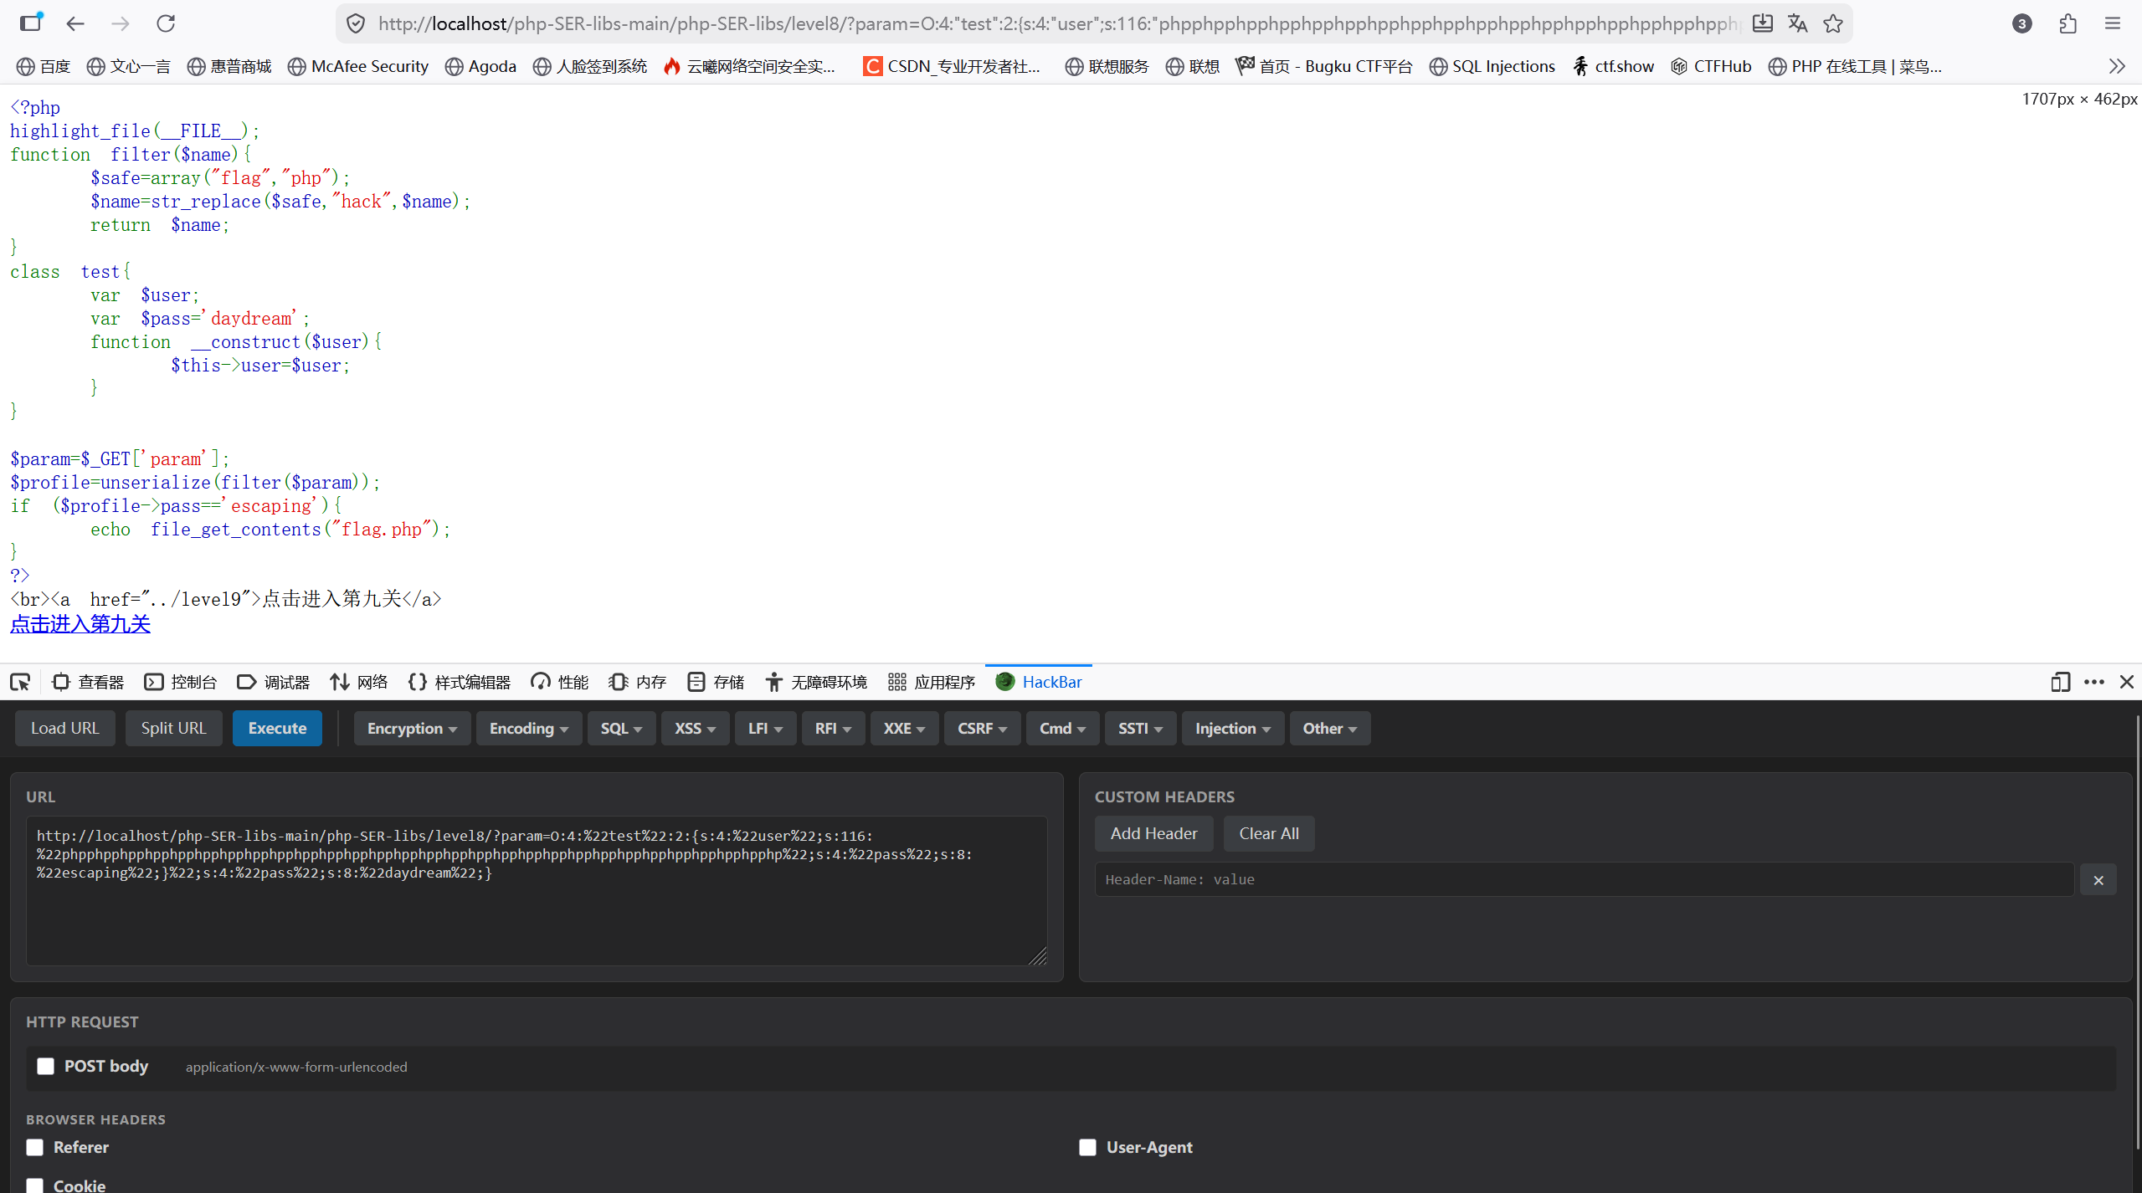Image resolution: width=2142 pixels, height=1193 pixels.
Task: Tick the User-Agent checkbox
Action: (x=1087, y=1147)
